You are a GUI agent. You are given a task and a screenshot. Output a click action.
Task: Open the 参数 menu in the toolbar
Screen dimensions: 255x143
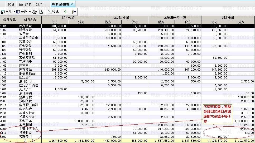[22, 12]
